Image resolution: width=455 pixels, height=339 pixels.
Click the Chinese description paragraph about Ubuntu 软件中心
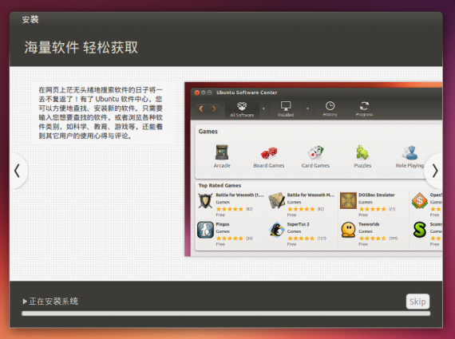click(x=101, y=112)
